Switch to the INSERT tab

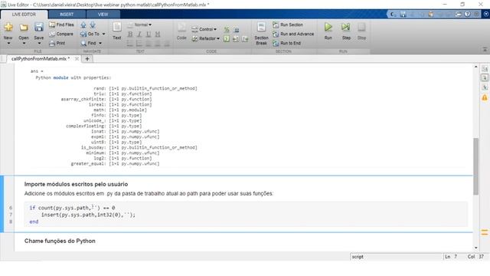(67, 15)
